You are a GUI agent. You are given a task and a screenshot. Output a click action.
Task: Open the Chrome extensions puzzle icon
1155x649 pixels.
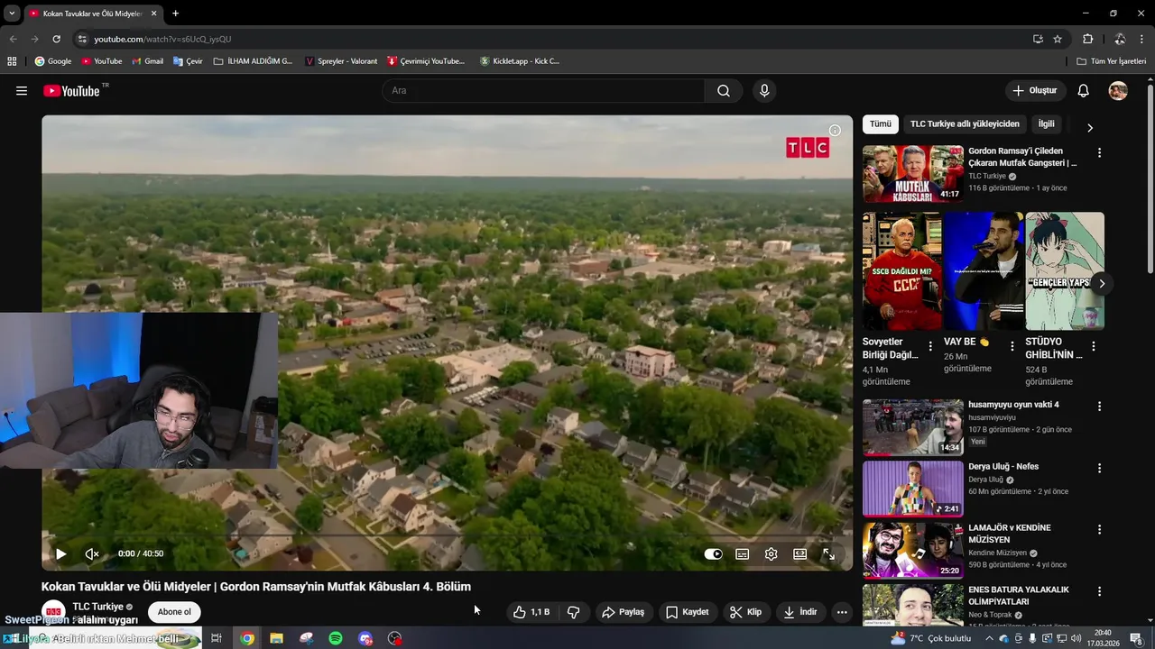[1087, 39]
